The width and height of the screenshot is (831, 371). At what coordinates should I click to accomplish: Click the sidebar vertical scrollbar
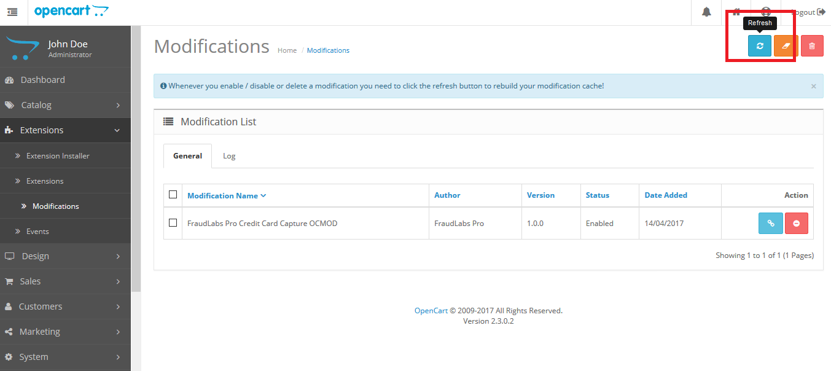136,158
